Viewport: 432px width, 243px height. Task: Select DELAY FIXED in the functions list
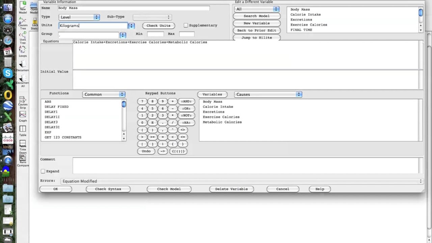pos(56,107)
